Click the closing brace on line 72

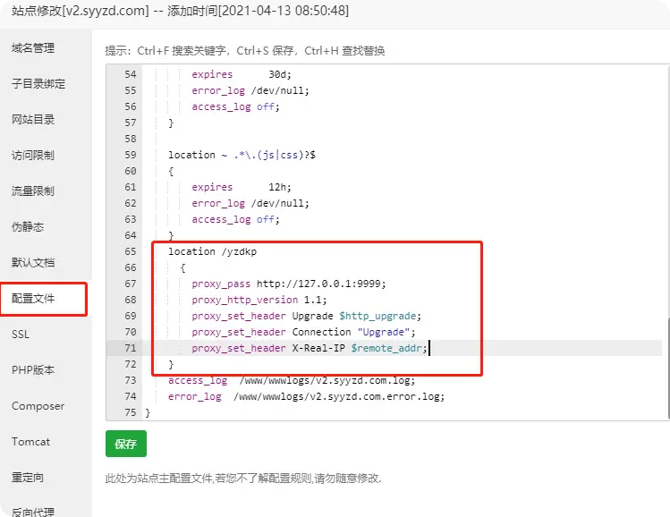(171, 364)
